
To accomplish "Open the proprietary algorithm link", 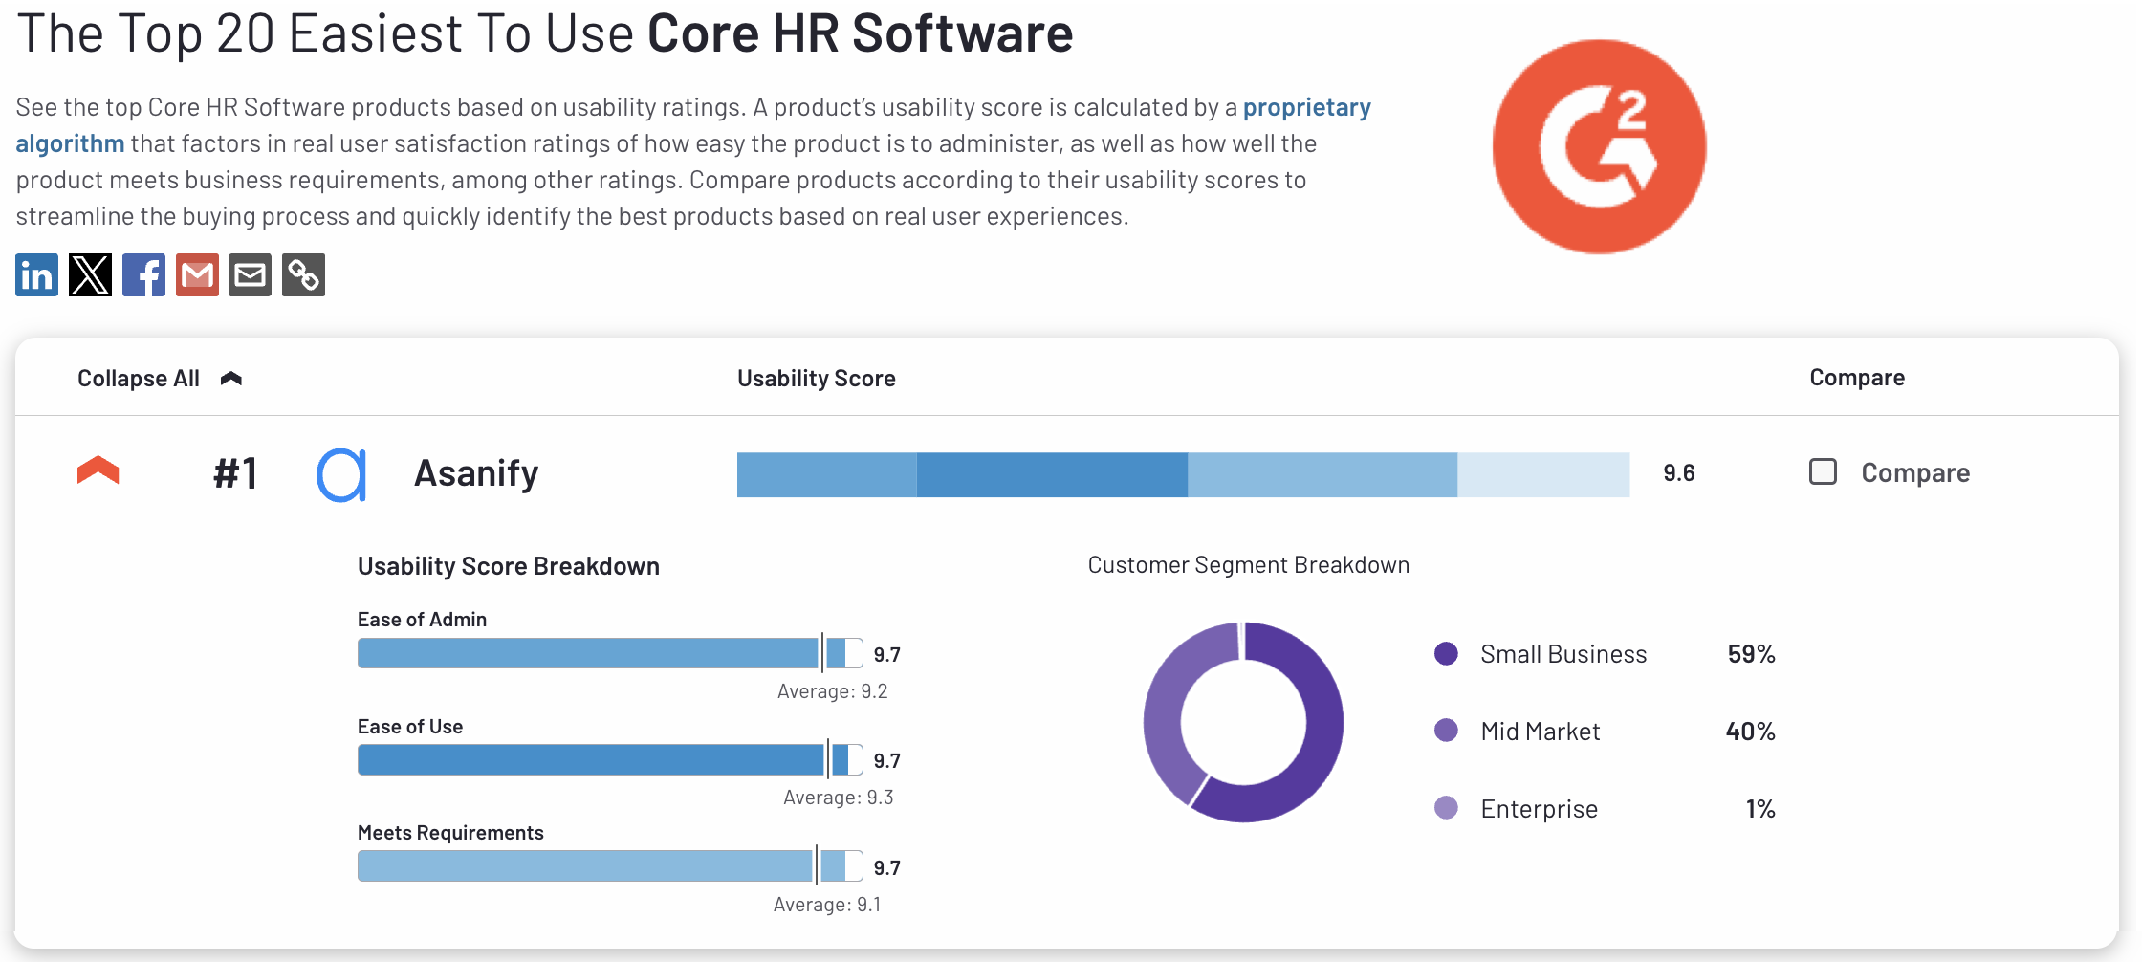I will (x=1306, y=106).
